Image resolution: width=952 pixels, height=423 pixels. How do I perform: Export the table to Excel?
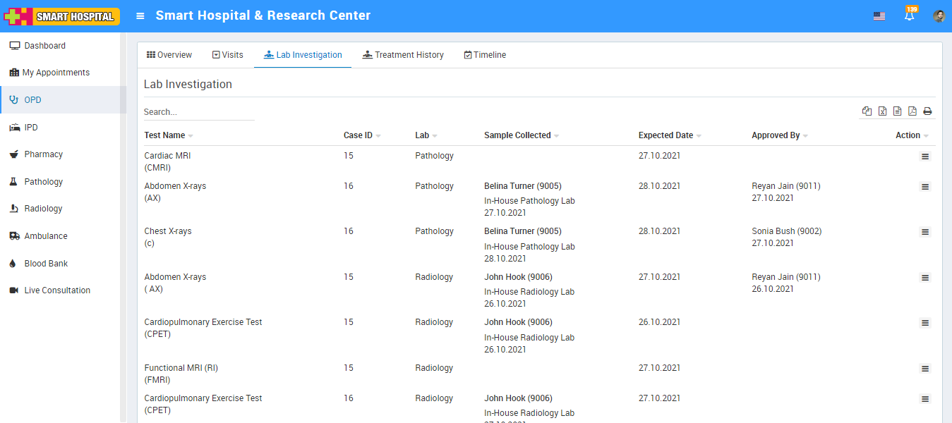click(x=882, y=111)
